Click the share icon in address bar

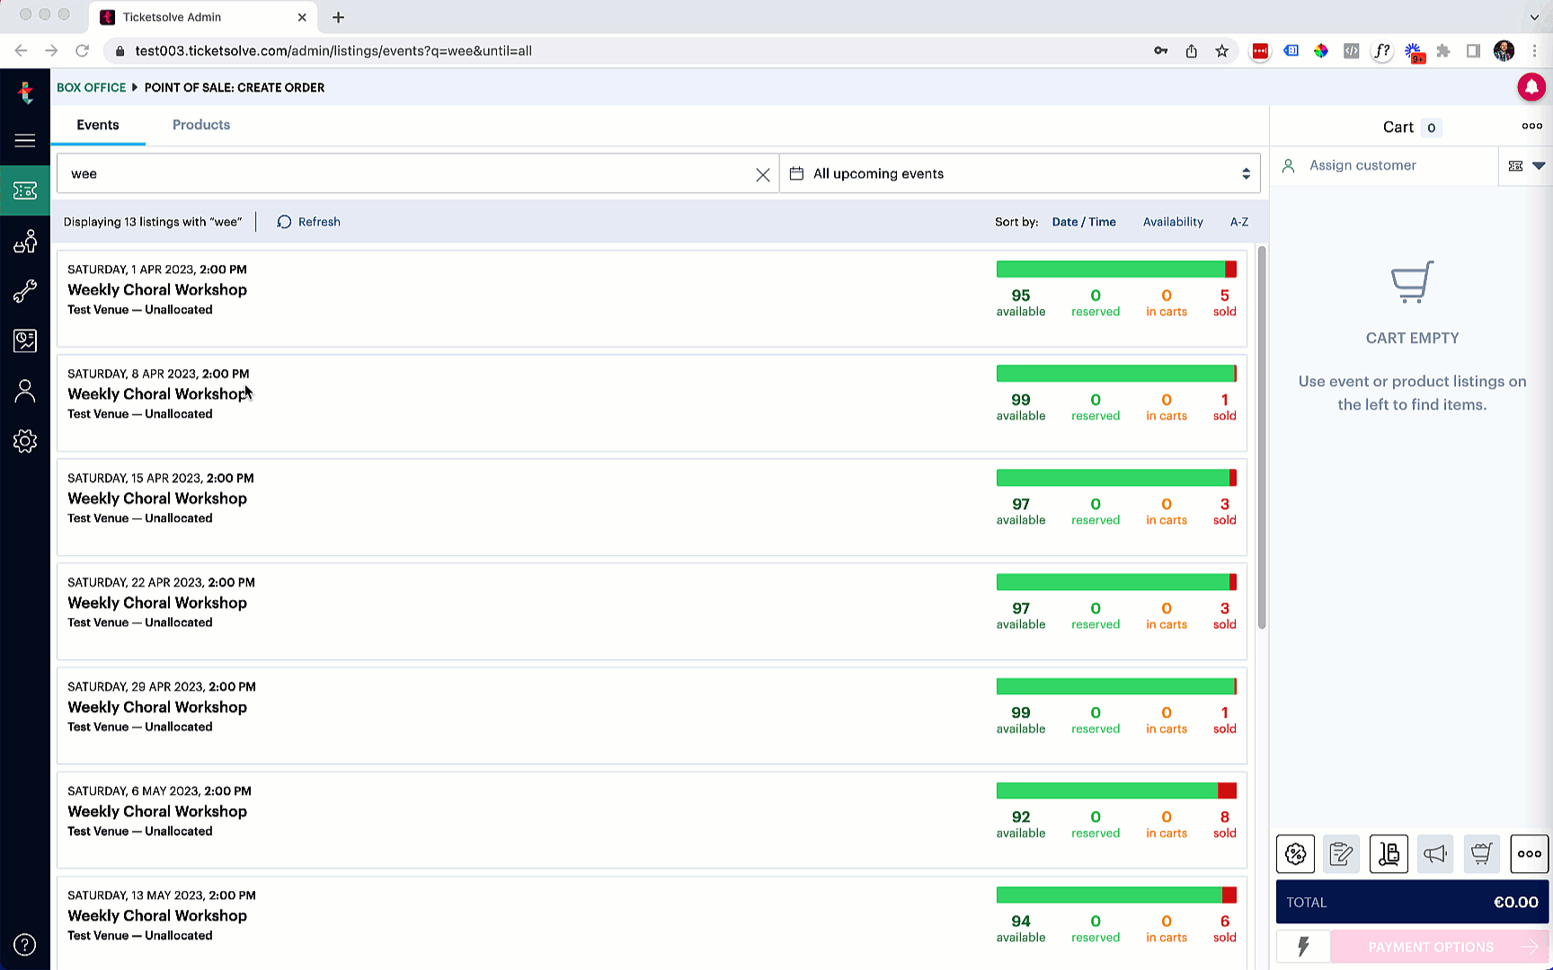click(1192, 51)
